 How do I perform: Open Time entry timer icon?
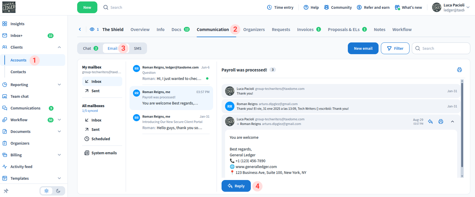pyautogui.click(x=270, y=7)
